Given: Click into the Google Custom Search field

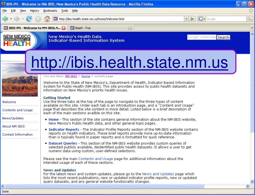Looking at the screenshot, I should pos(202,37).
